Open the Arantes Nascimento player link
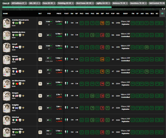The height and width of the screenshot is (138, 166). (x=20, y=20)
